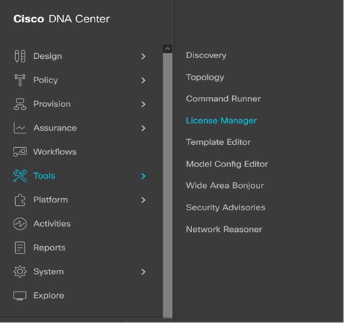
Task: Click the Assurance line-chart icon
Action: point(20,128)
